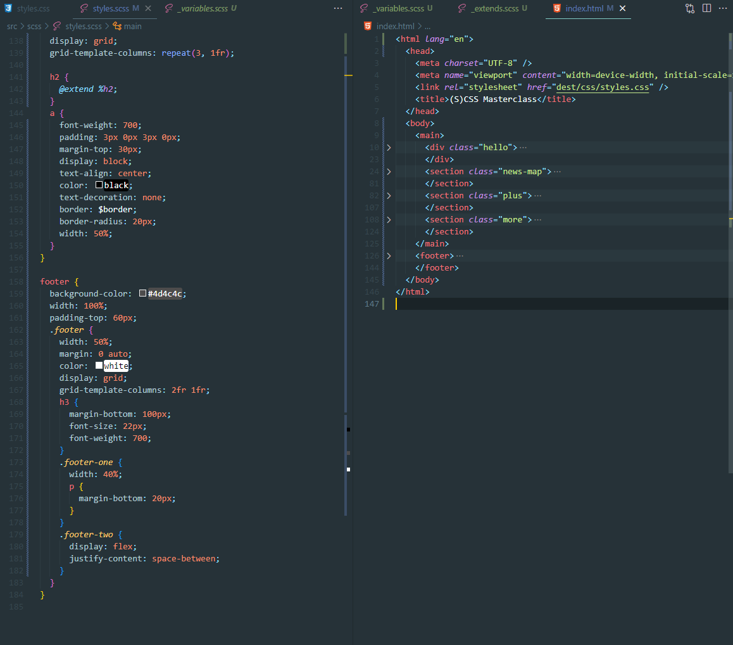Viewport: 733px width, 645px height.
Task: Click the HTML5 icon on index.html tab
Action: [x=557, y=8]
